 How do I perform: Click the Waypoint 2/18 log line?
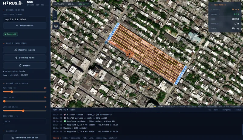tap(85, 131)
